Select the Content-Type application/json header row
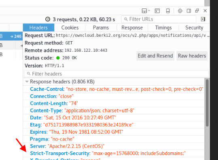Screen dimensions: 218x160 (x=114, y=111)
